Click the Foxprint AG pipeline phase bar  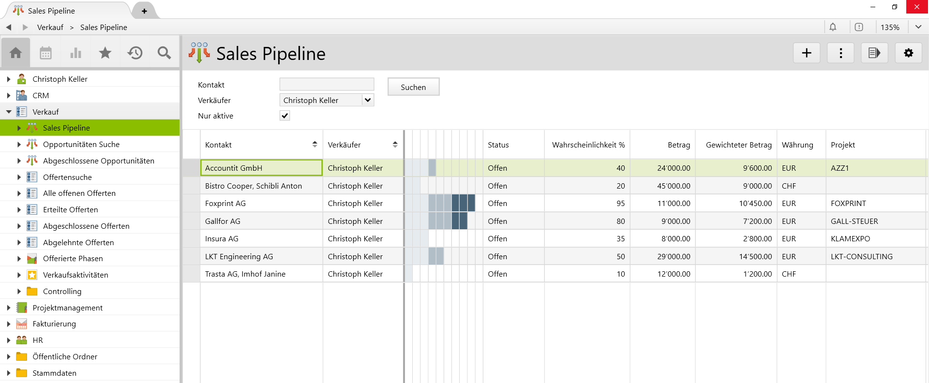click(x=451, y=203)
